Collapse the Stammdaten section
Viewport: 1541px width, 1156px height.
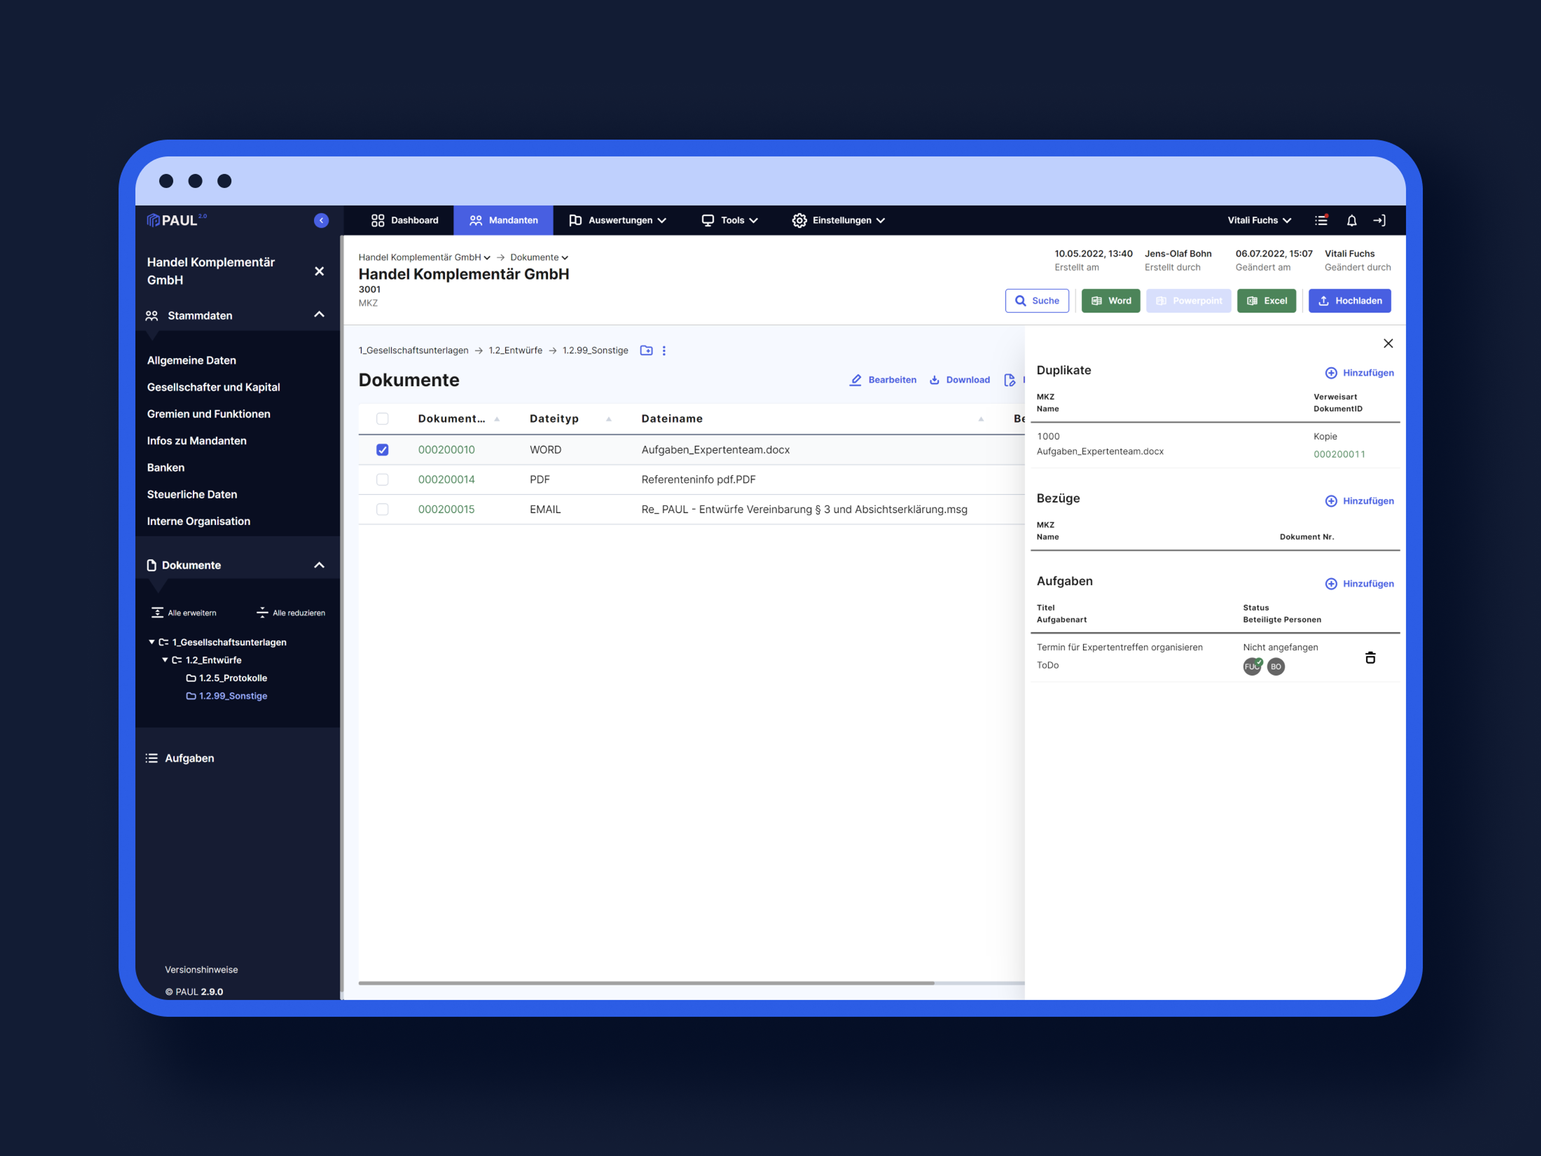319,315
